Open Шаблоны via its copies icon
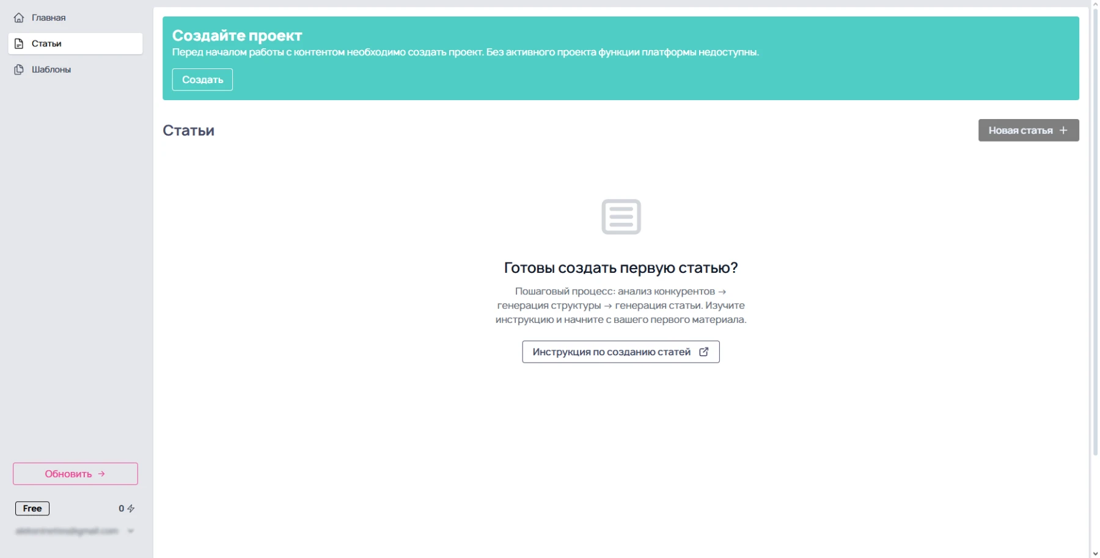 tap(19, 69)
